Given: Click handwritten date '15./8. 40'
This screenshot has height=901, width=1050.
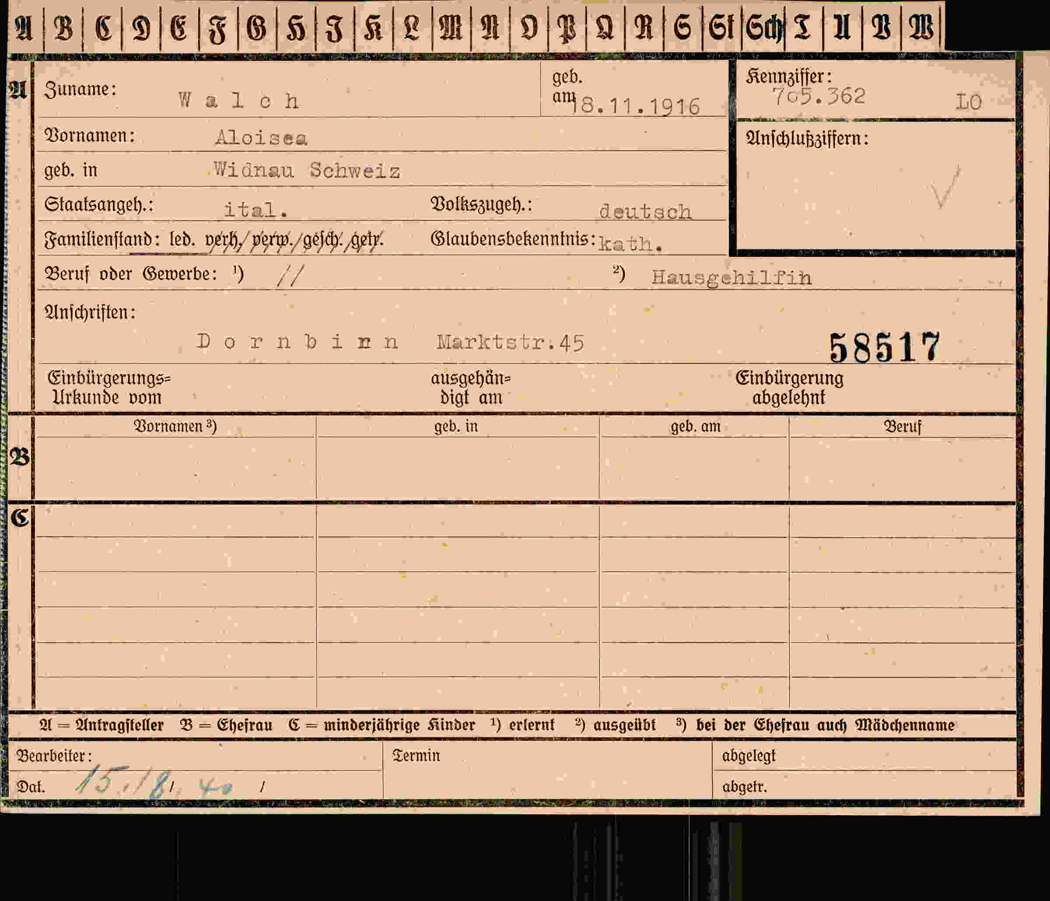Looking at the screenshot, I should [155, 782].
